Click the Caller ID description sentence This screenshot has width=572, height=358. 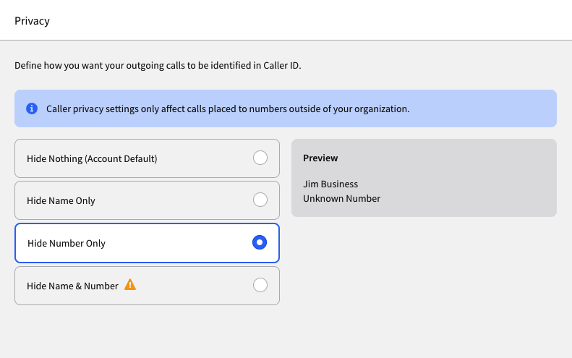click(158, 65)
